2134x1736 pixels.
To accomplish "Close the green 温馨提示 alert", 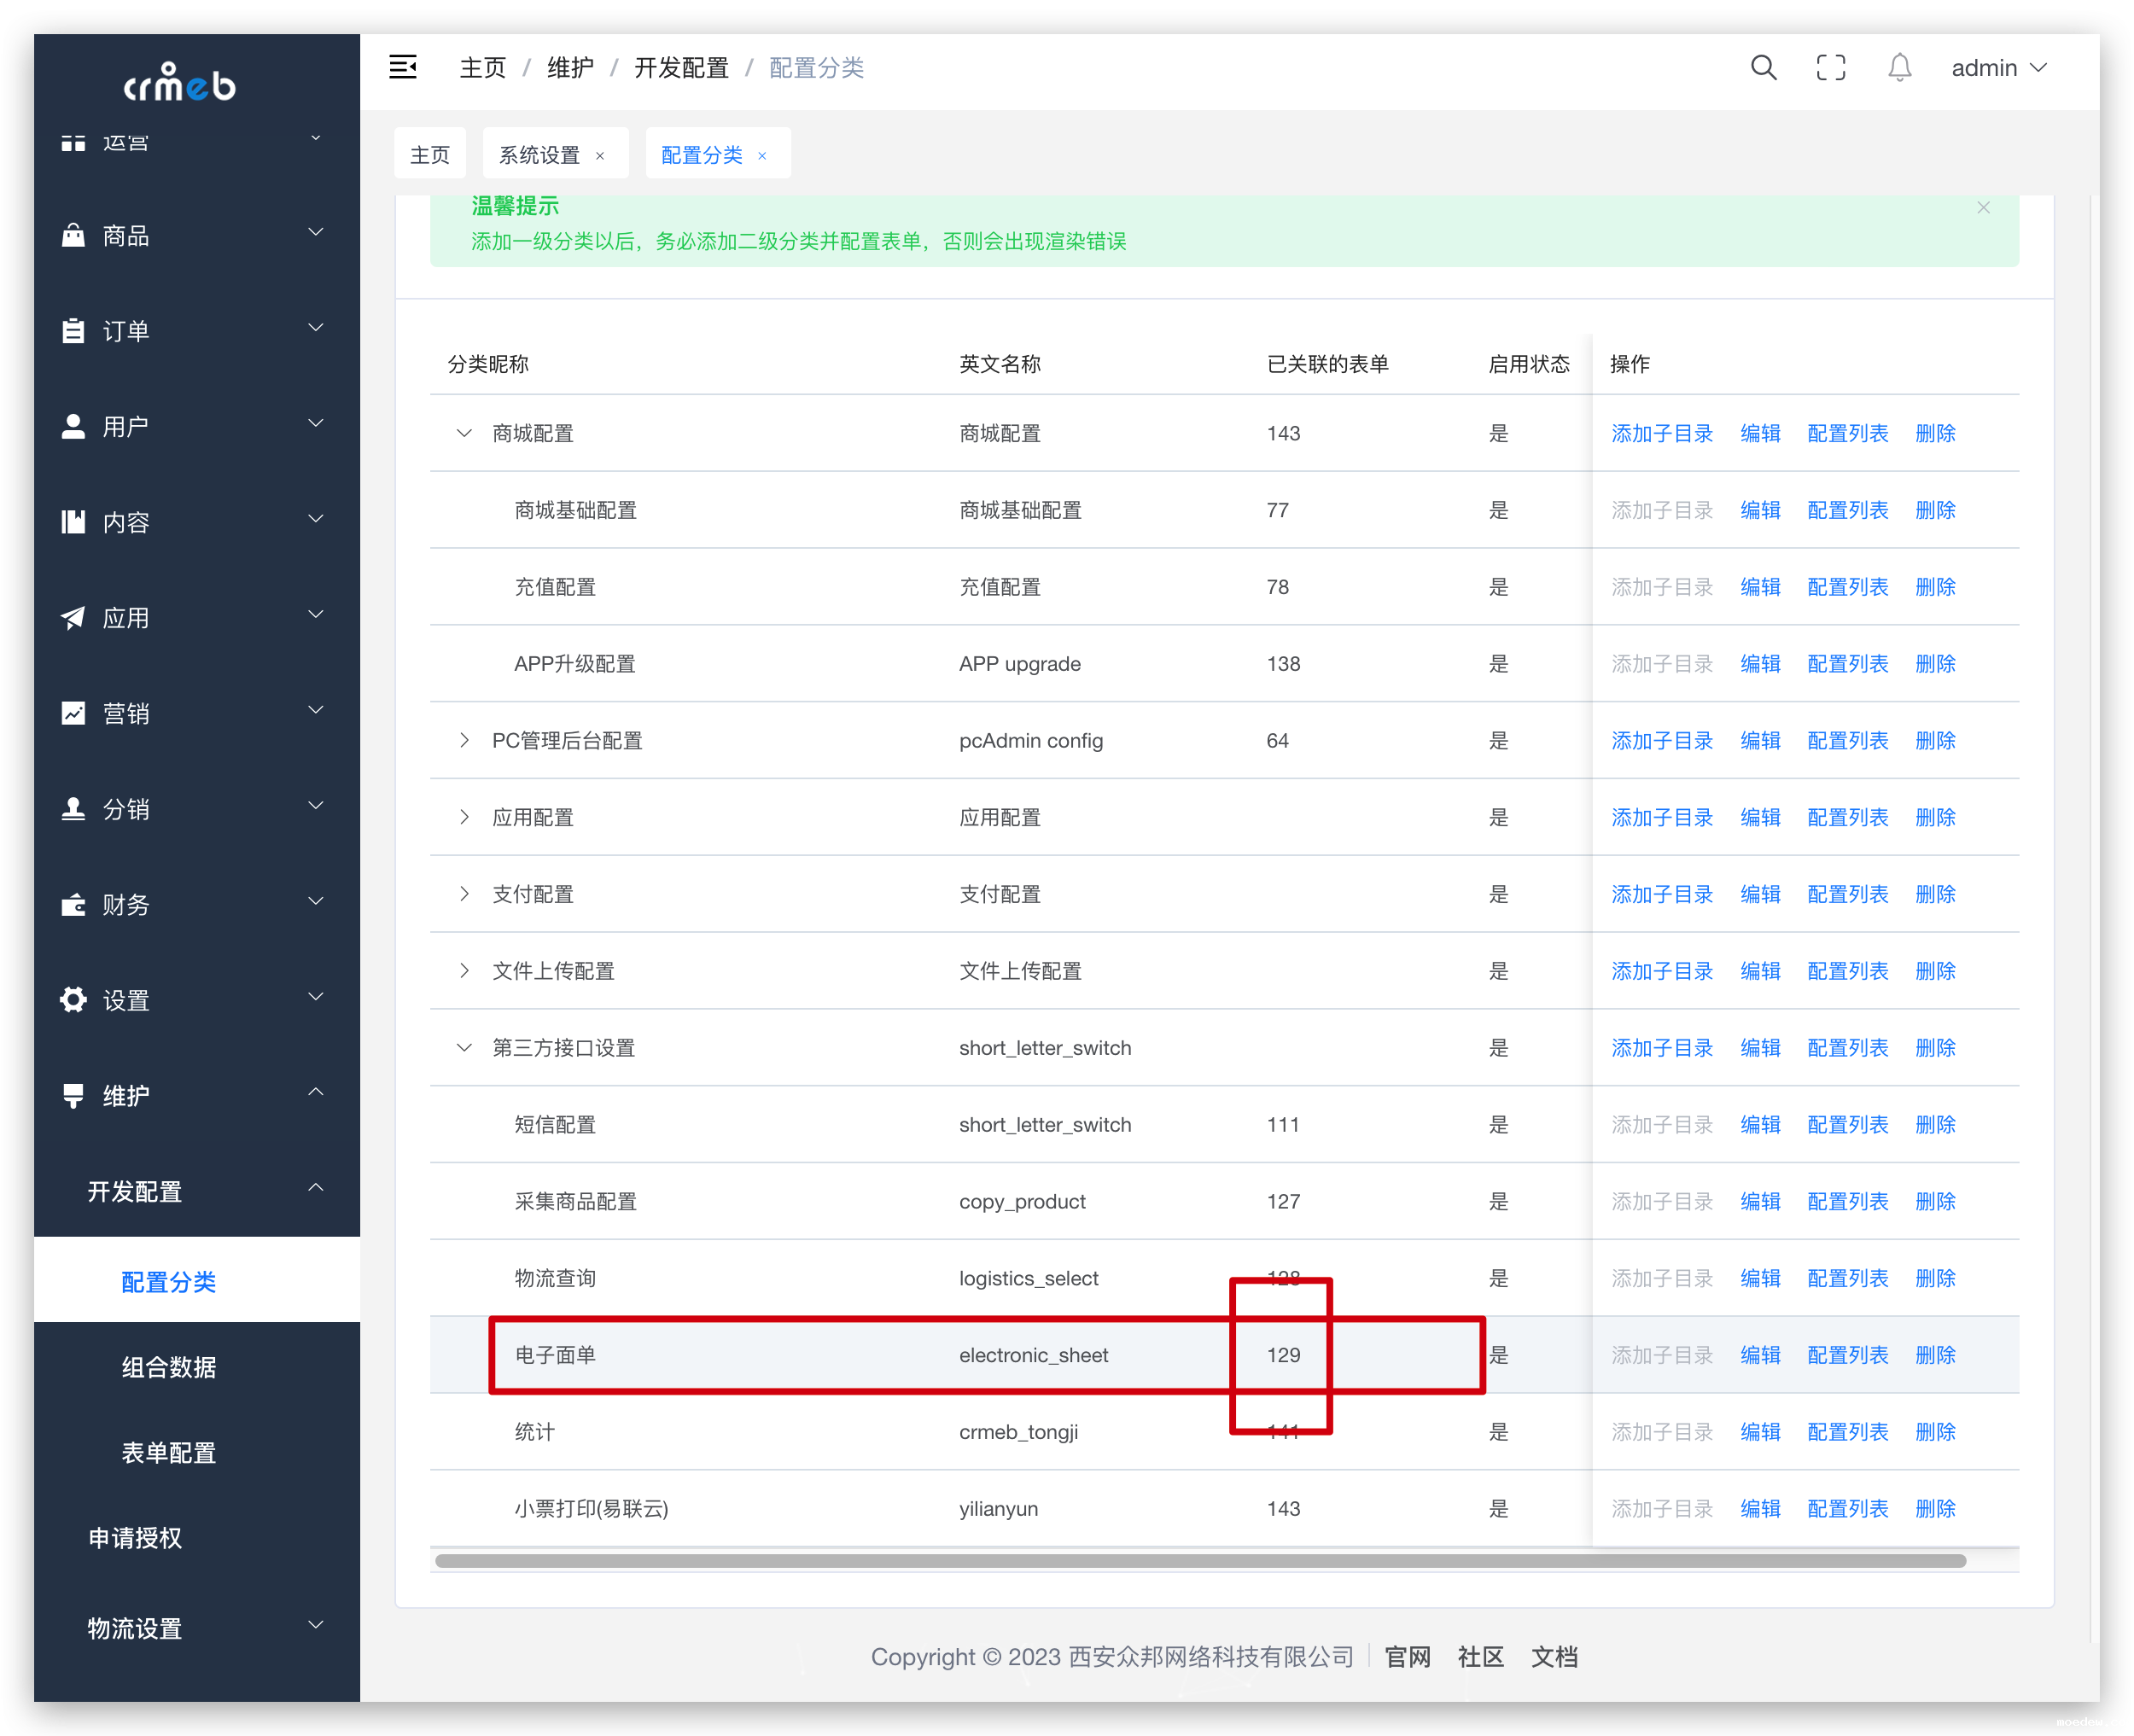I will coord(1983,207).
